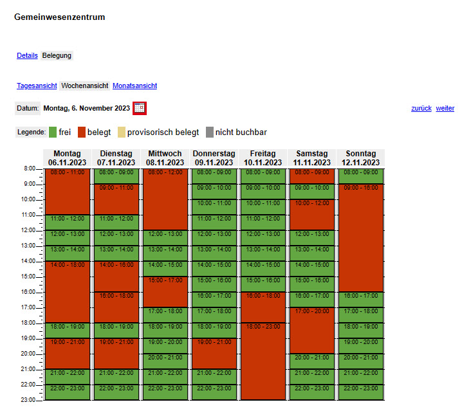Viewport: 462px width, 409px height.
Task: Go to next week with 'weiter'
Action: (x=445, y=108)
